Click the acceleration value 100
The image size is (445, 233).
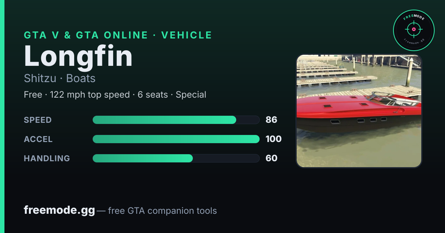(274, 139)
